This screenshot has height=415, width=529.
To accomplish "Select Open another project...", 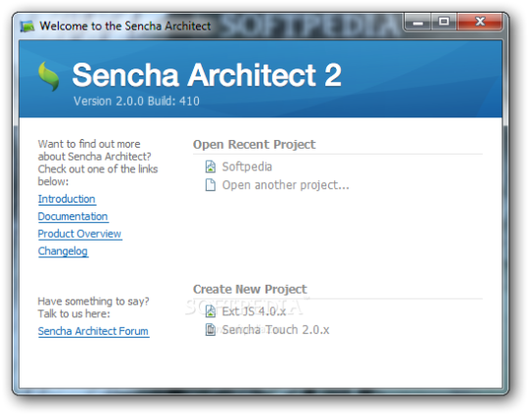I will (285, 185).
